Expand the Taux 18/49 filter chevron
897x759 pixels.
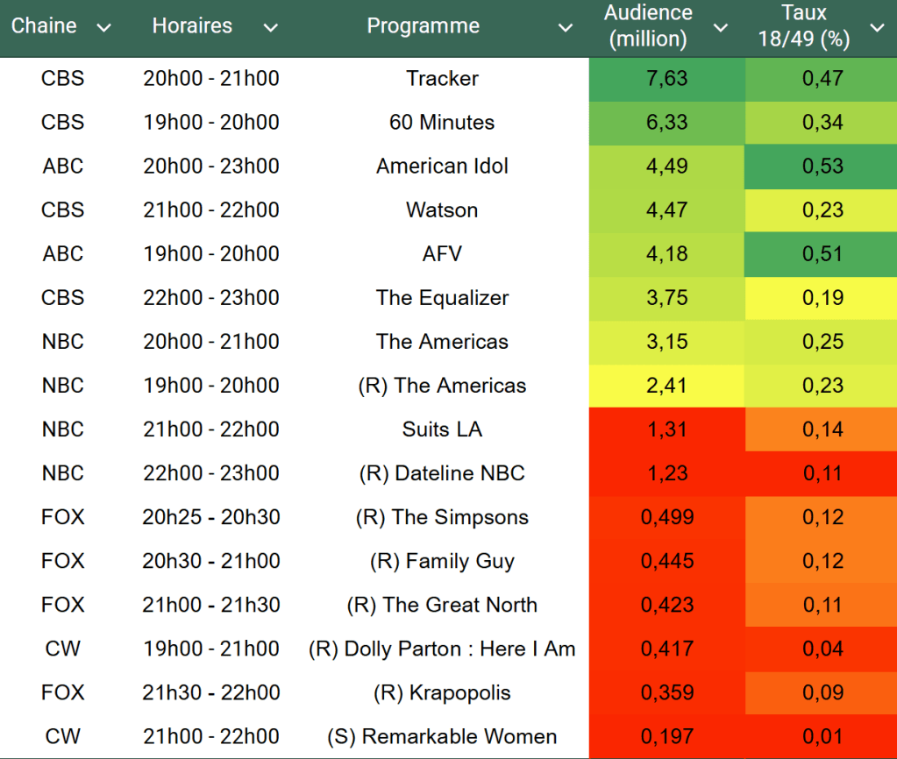tap(877, 28)
